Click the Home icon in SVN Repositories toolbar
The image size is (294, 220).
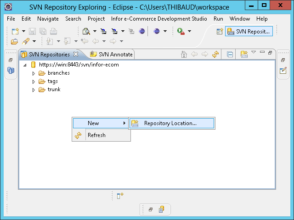(x=184, y=54)
